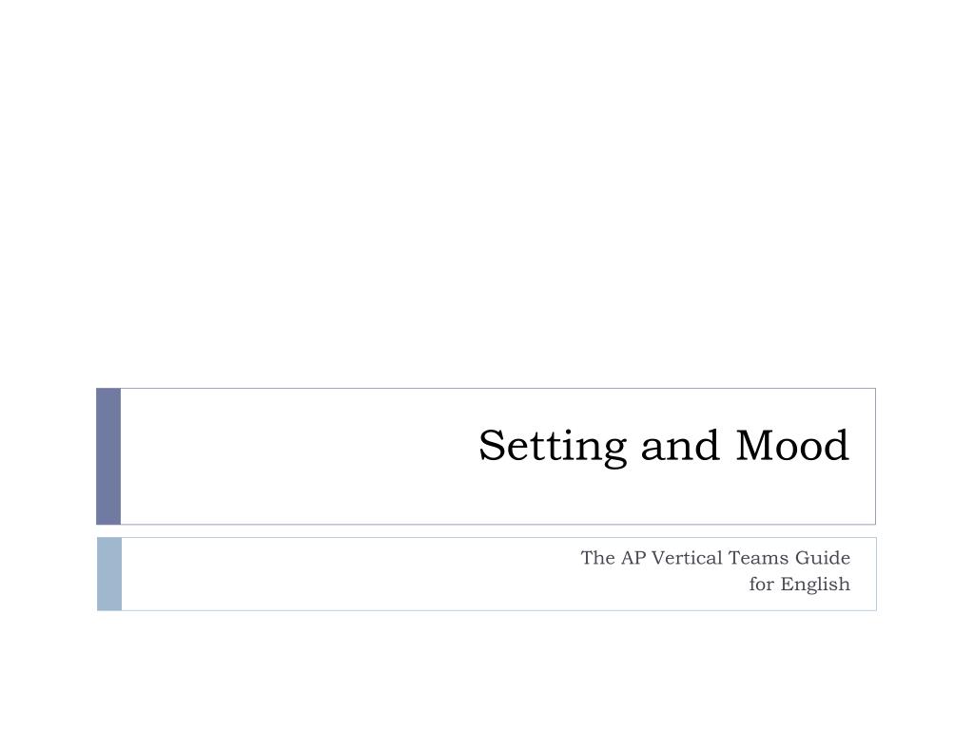974x730 pixels.
Task: Click the blank area below the subtitle box
Action: click(x=487, y=670)
